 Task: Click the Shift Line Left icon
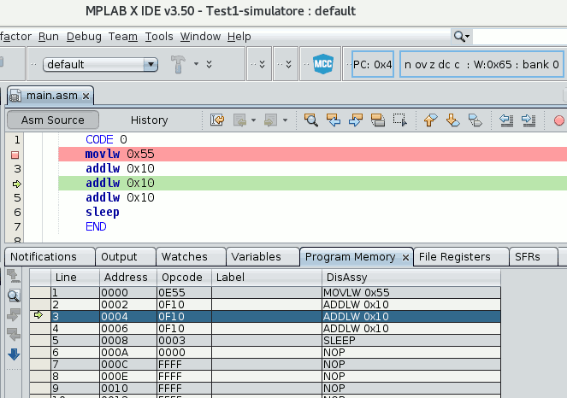[x=506, y=120]
